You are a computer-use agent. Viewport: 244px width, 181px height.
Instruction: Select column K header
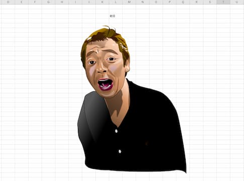click(x=102, y=2)
